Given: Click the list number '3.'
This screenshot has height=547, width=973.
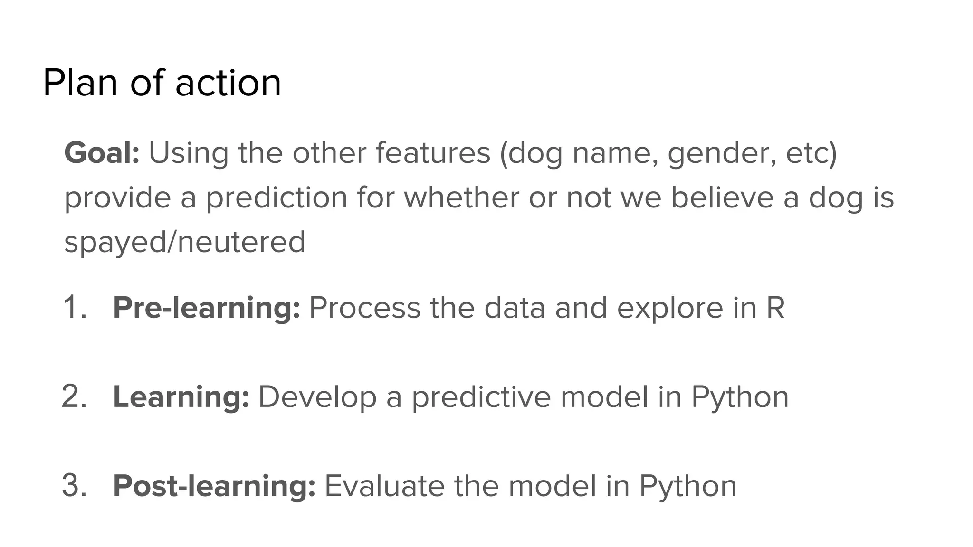Looking at the screenshot, I should (x=75, y=486).
